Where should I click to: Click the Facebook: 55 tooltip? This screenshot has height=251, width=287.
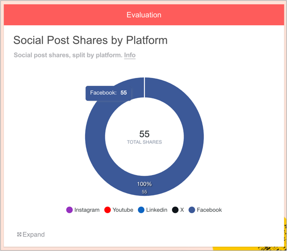pyautogui.click(x=108, y=93)
